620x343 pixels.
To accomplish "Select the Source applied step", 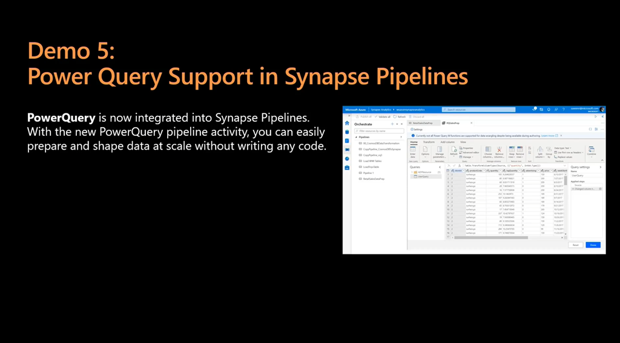I will click(x=578, y=185).
